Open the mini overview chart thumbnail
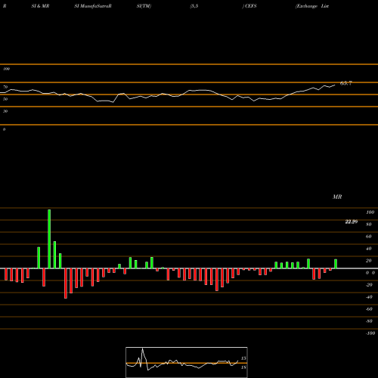Image resolution: width=378 pixels, height=378 pixels. point(187,362)
